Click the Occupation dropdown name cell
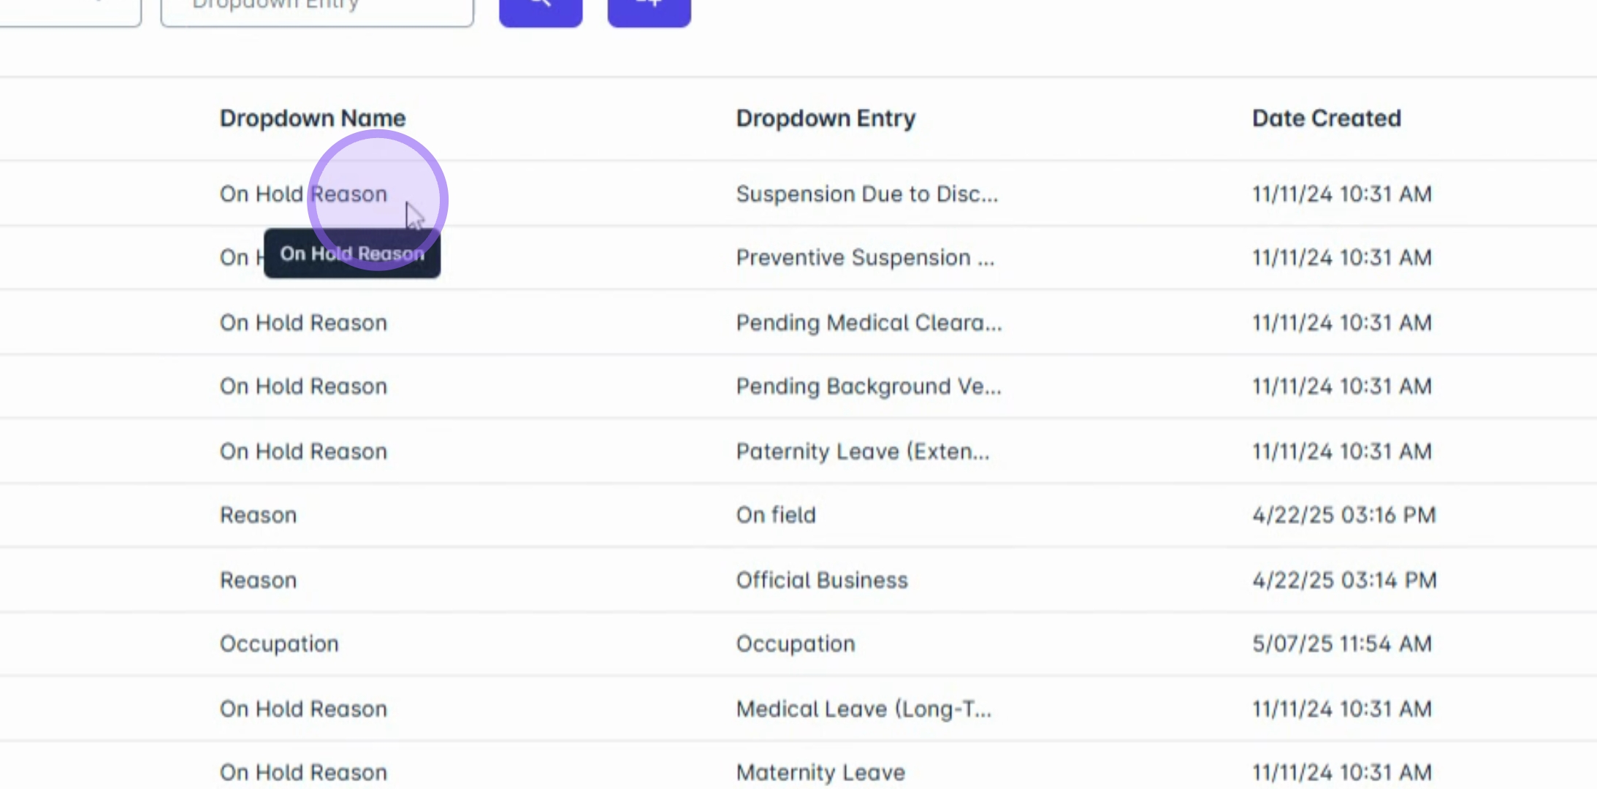Screen dimensions: 1597x789 279,644
